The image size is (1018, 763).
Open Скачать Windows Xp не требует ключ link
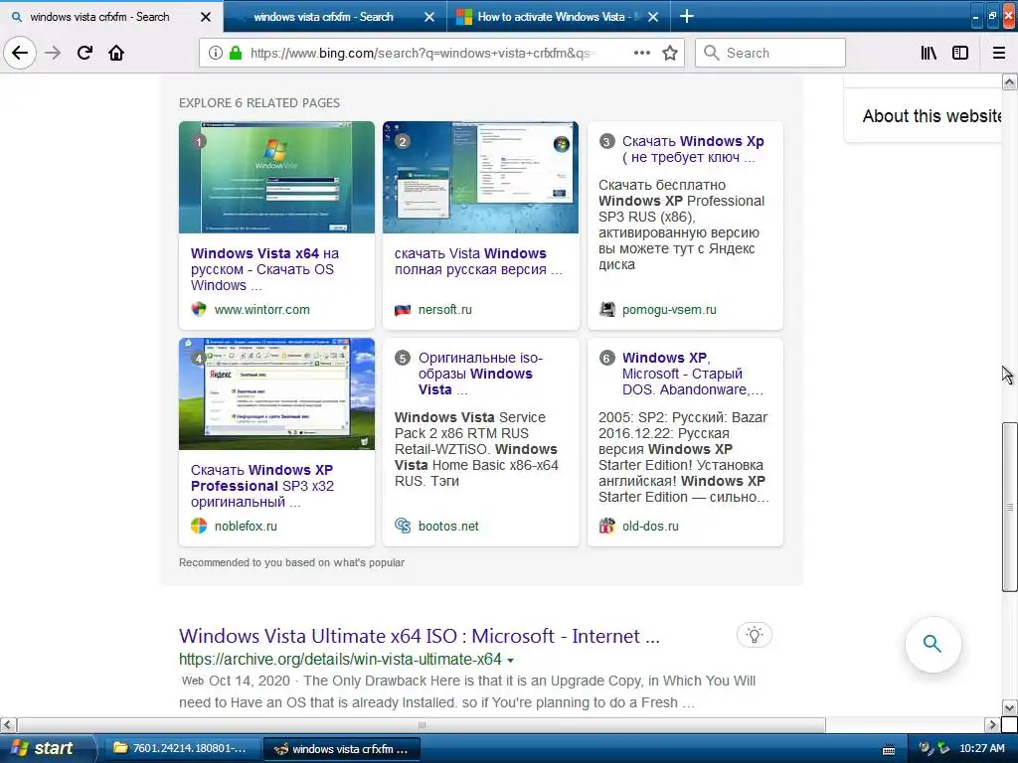693,149
